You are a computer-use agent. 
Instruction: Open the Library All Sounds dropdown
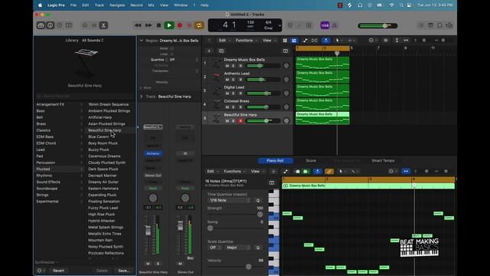pyautogui.click(x=93, y=41)
